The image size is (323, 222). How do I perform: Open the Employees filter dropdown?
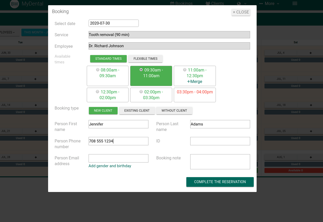click(7, 32)
